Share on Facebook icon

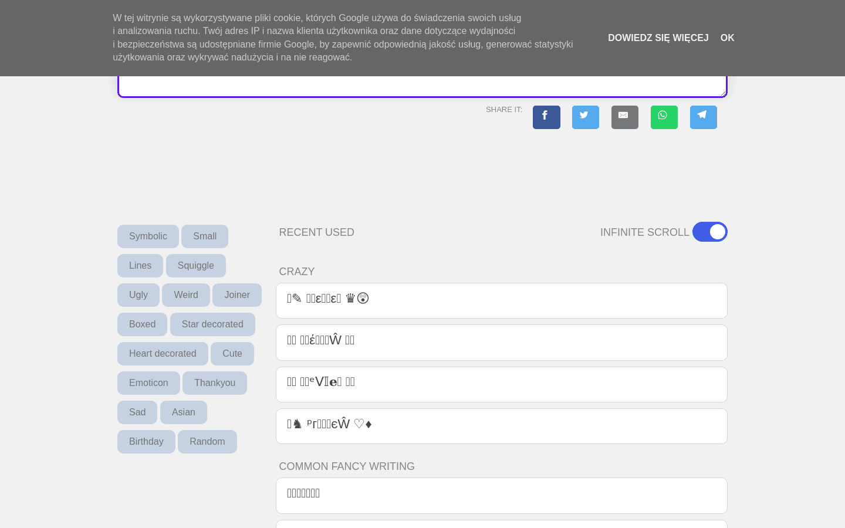pos(546,117)
